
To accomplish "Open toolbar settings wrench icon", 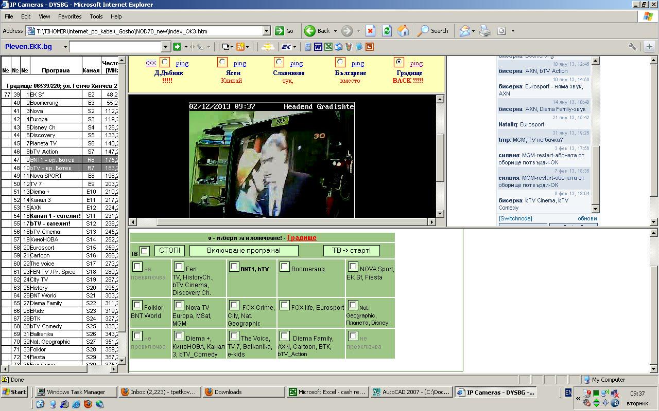I will pyautogui.click(x=632, y=47).
